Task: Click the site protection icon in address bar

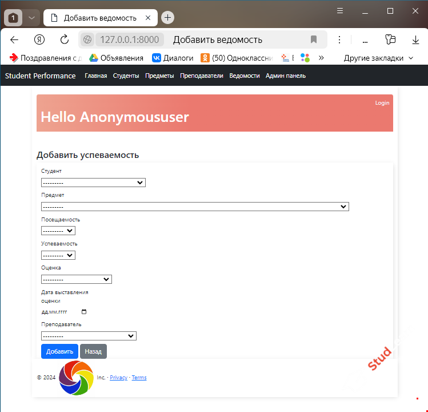Action: (x=87, y=40)
